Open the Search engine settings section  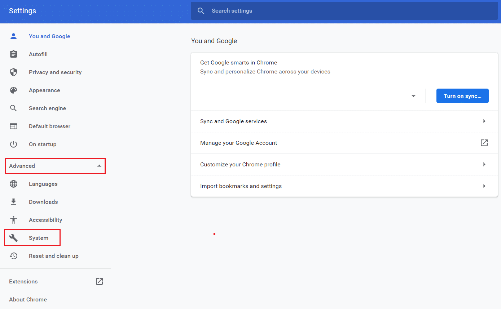[47, 108]
